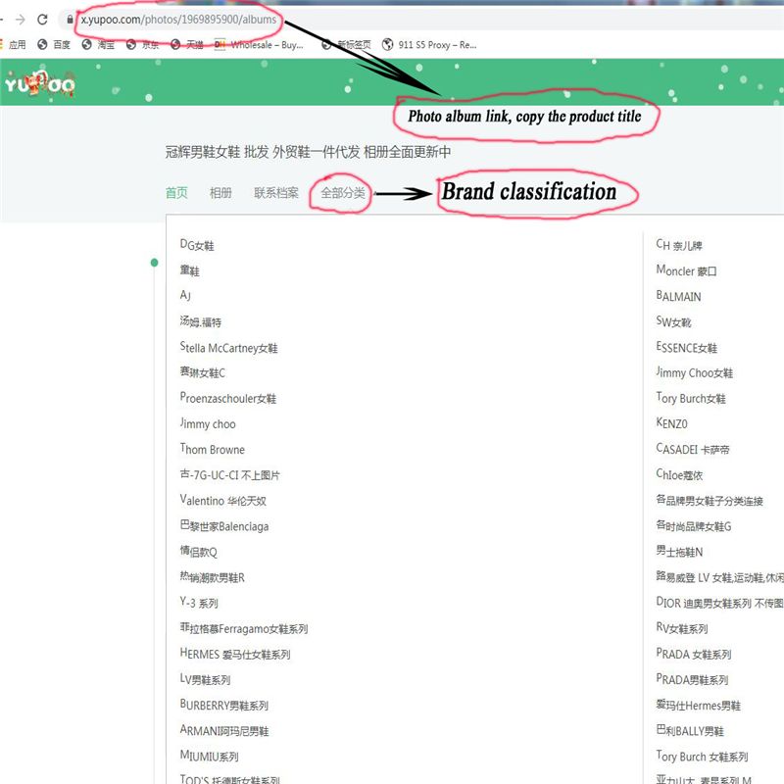Viewport: 784px width, 784px height.
Task: Expand the 全部分类 category dropdown
Action: (343, 192)
